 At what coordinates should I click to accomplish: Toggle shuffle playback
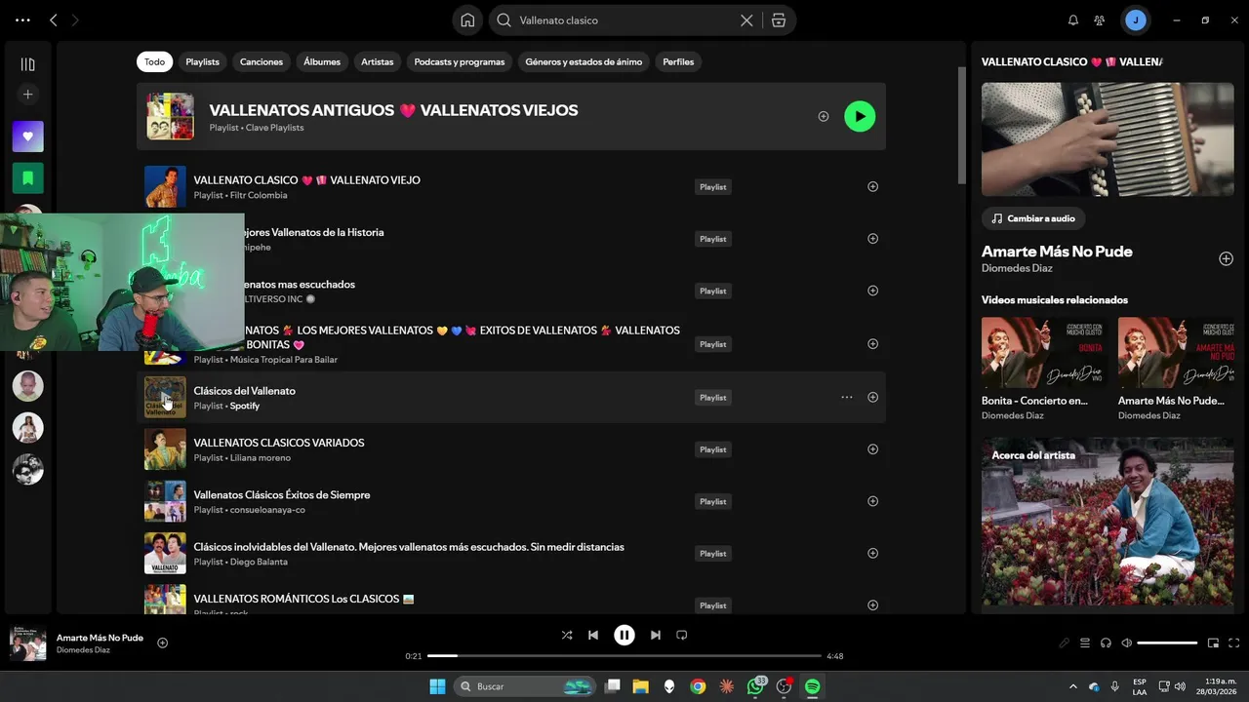(567, 635)
